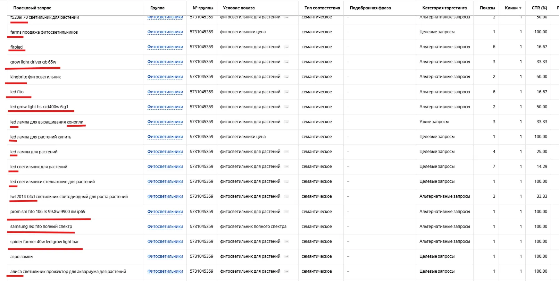
Task: Open the Фитосветильники link in the prom sm fito row
Action: click(165, 212)
